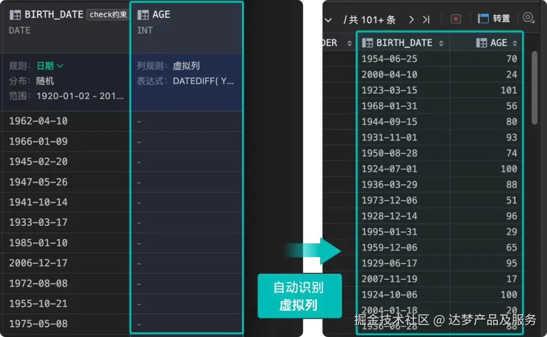Viewport: 547px width, 337px height.
Task: Click the INT type label under AGE
Action: pyautogui.click(x=145, y=31)
